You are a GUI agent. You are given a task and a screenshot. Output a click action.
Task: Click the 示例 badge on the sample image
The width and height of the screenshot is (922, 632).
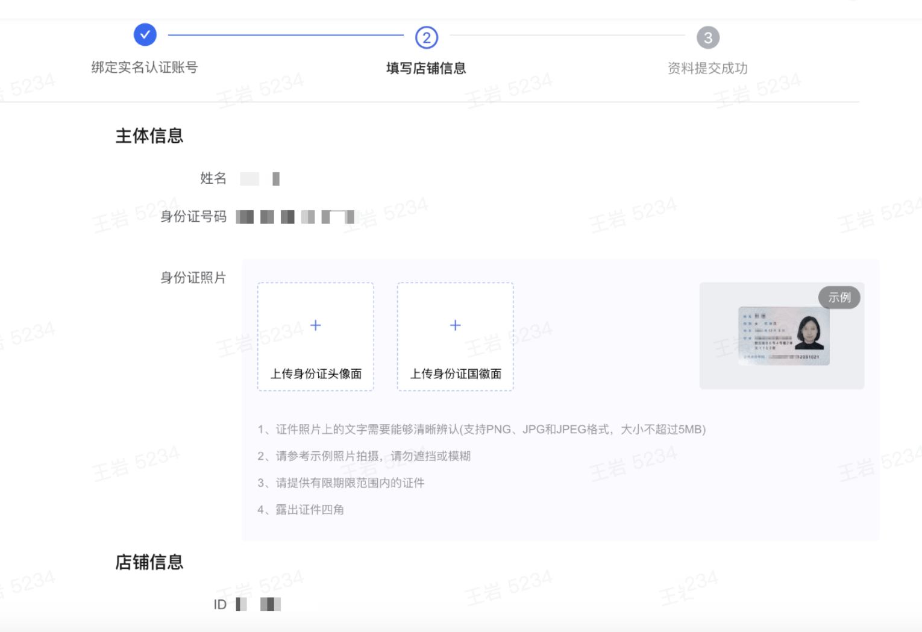coord(839,297)
